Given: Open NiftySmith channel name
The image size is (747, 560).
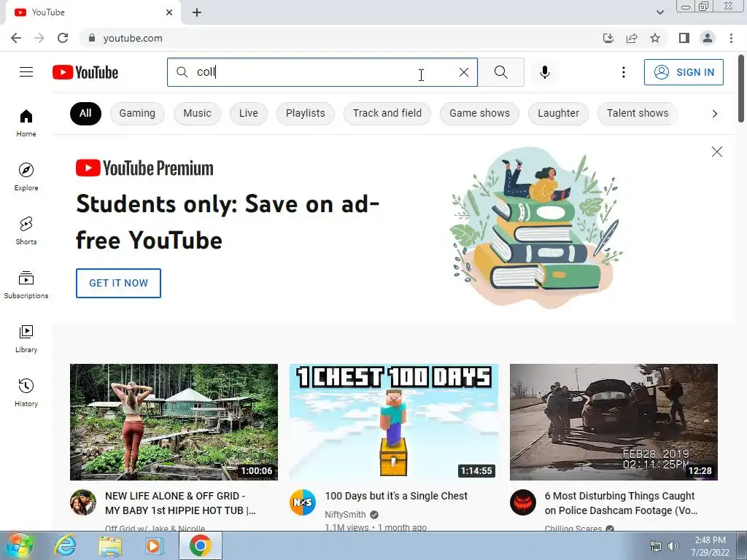Looking at the screenshot, I should [345, 514].
